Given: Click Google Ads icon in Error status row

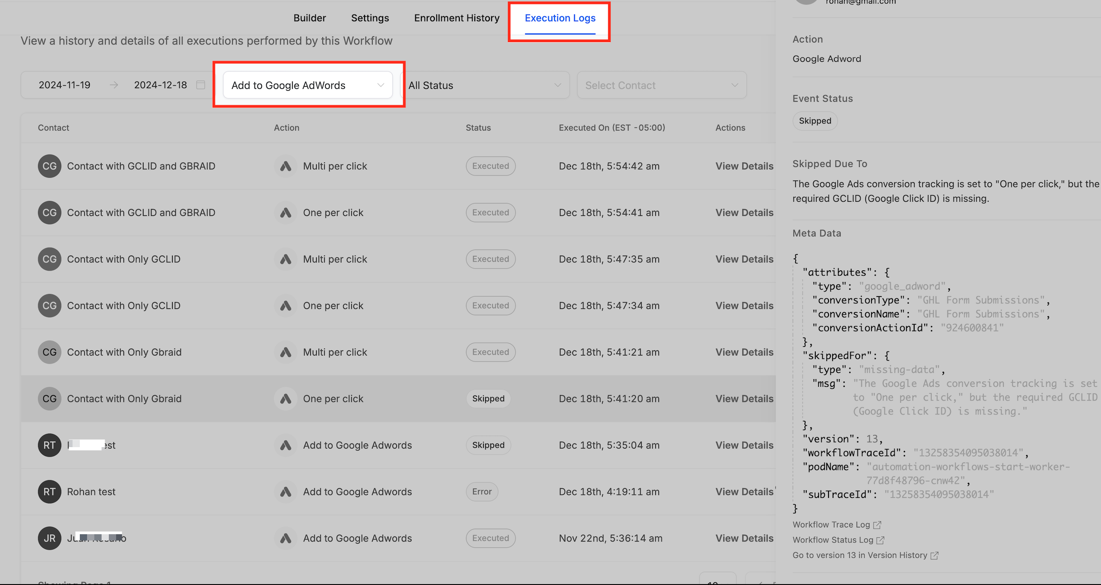Looking at the screenshot, I should pos(285,492).
